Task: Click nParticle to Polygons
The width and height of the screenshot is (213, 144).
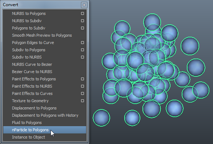Action: [x=45, y=130]
